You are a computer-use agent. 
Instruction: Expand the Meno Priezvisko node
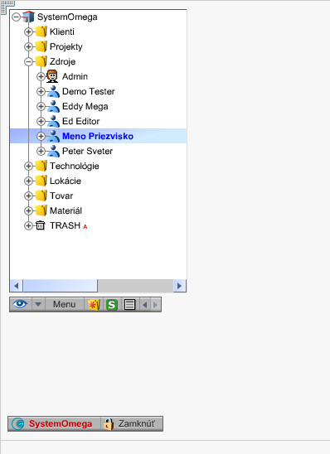click(x=41, y=136)
